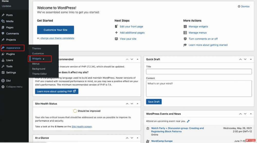Move PHP update panel down
This screenshot has width=257, height=143.
(132, 59)
